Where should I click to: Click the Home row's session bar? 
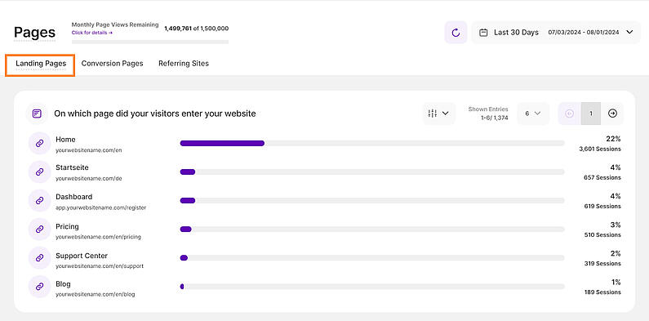[372, 143]
